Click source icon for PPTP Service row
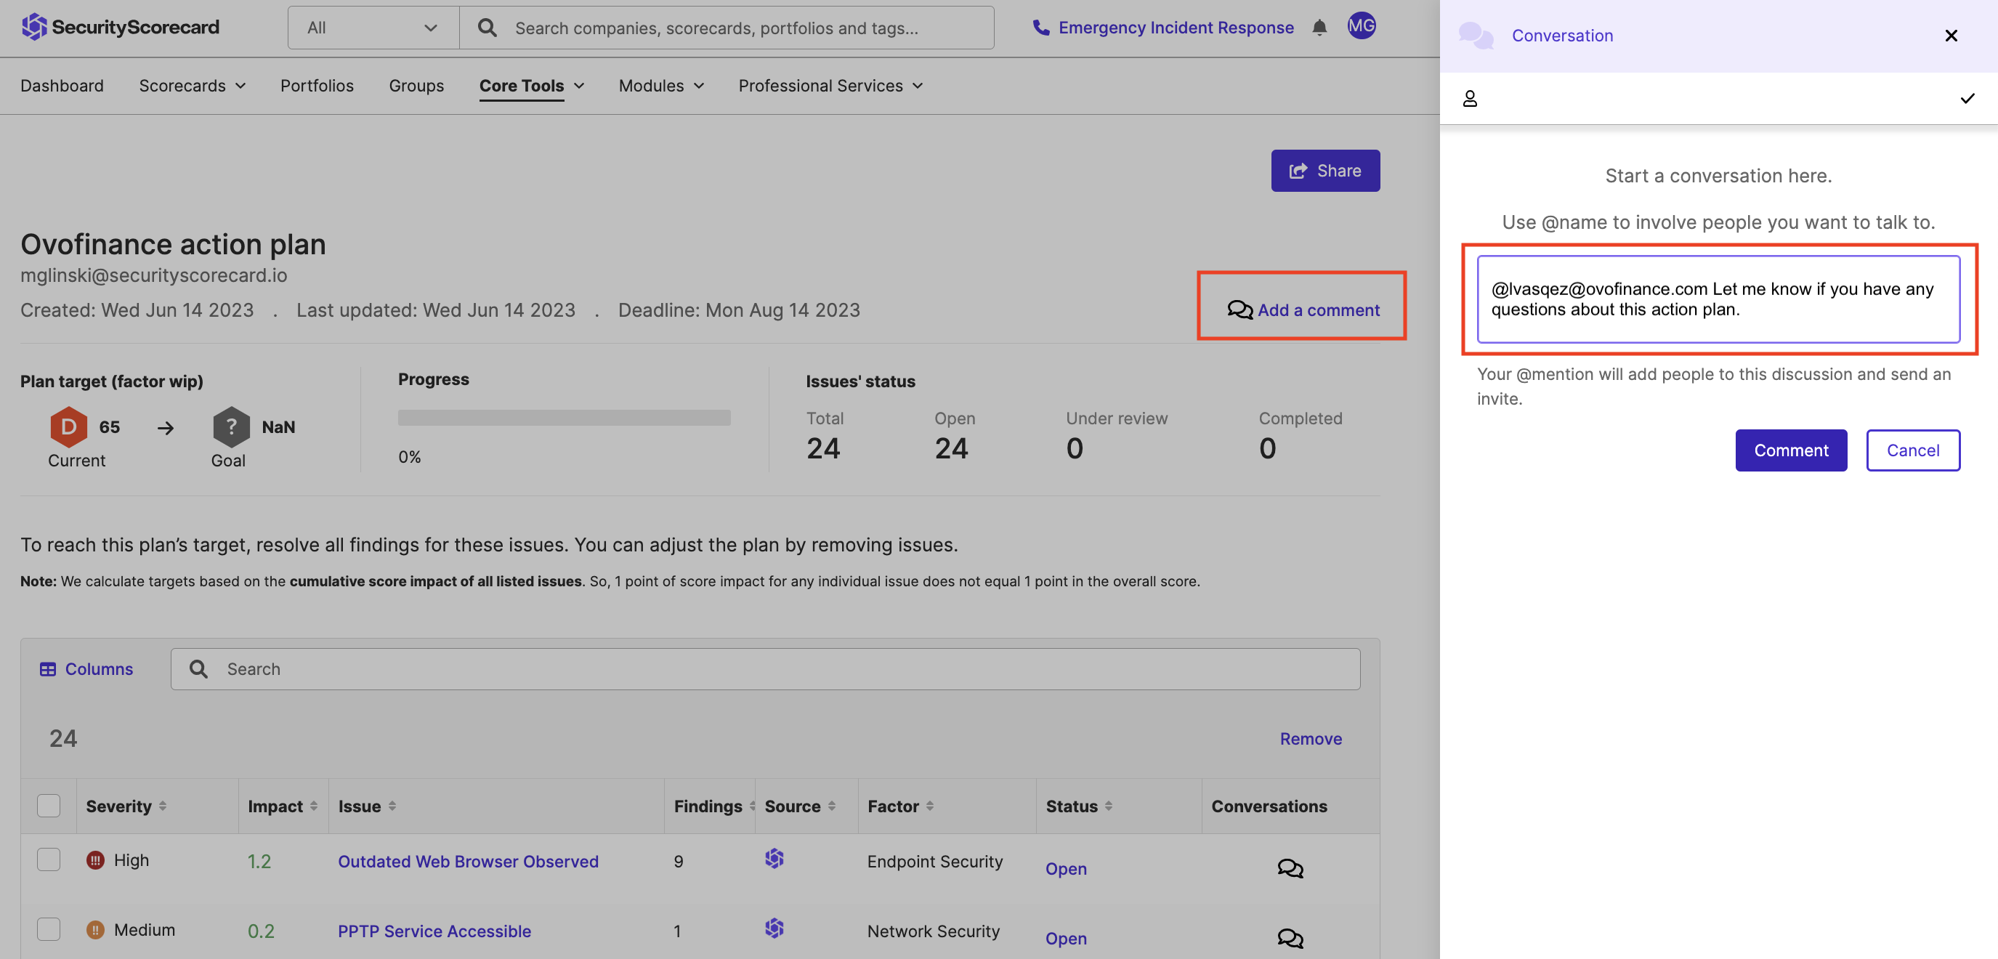 pyautogui.click(x=774, y=928)
